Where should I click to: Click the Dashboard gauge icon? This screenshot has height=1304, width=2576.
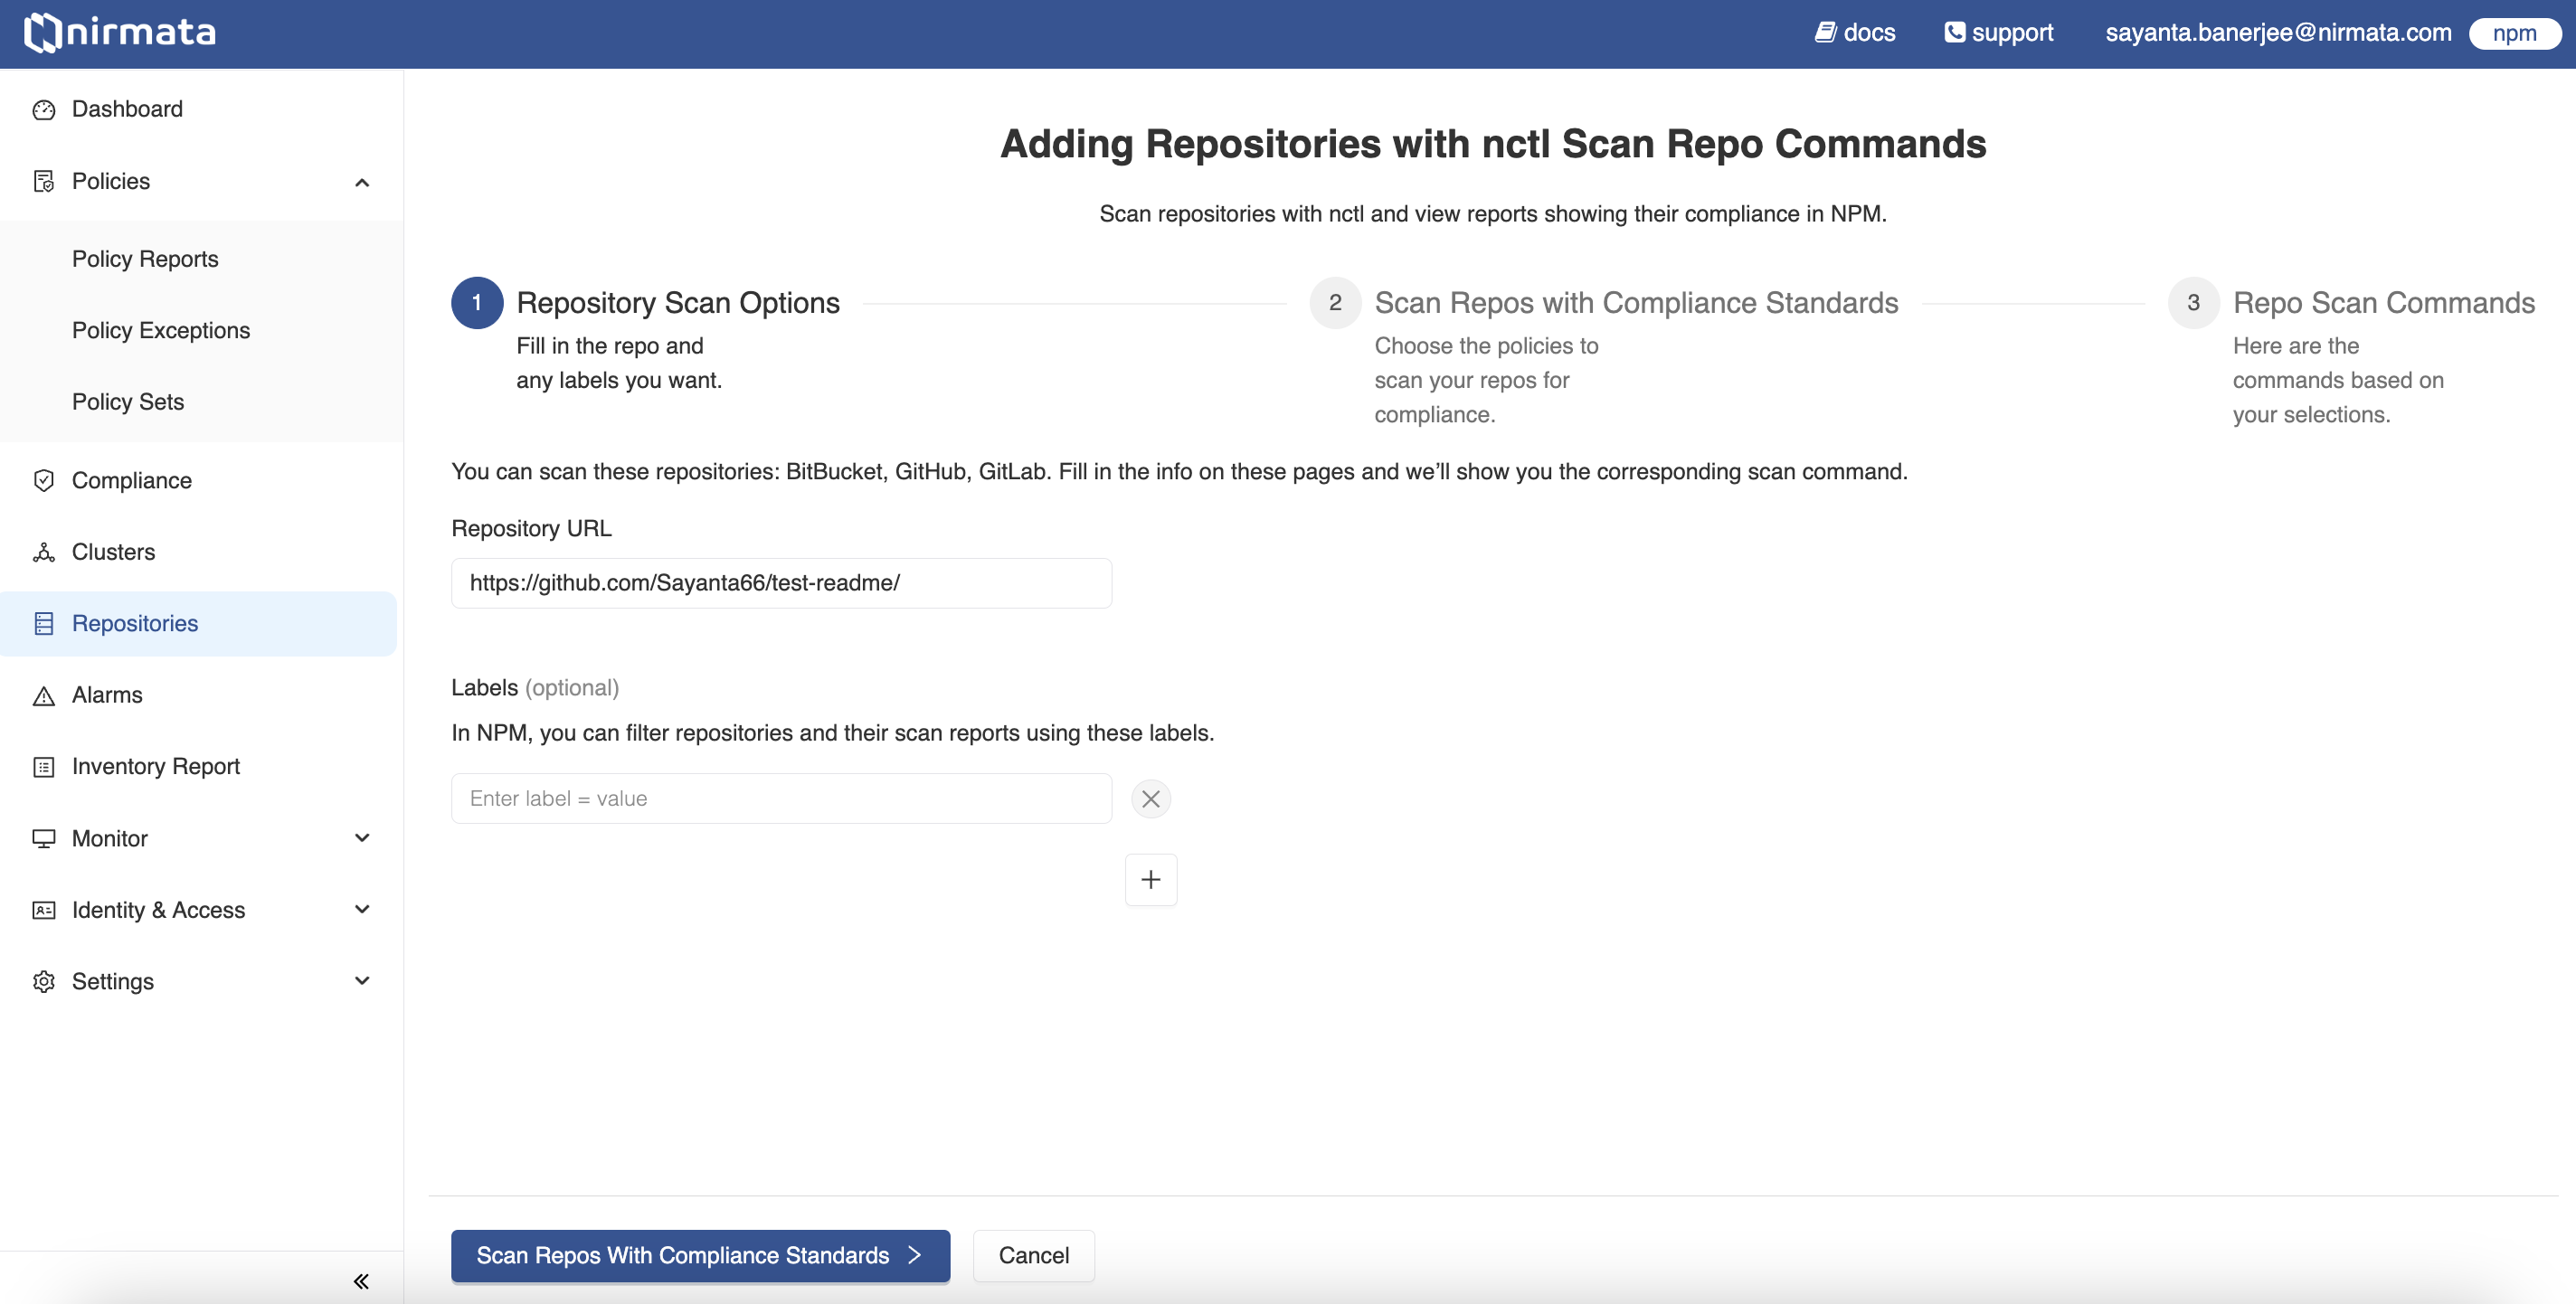point(43,109)
